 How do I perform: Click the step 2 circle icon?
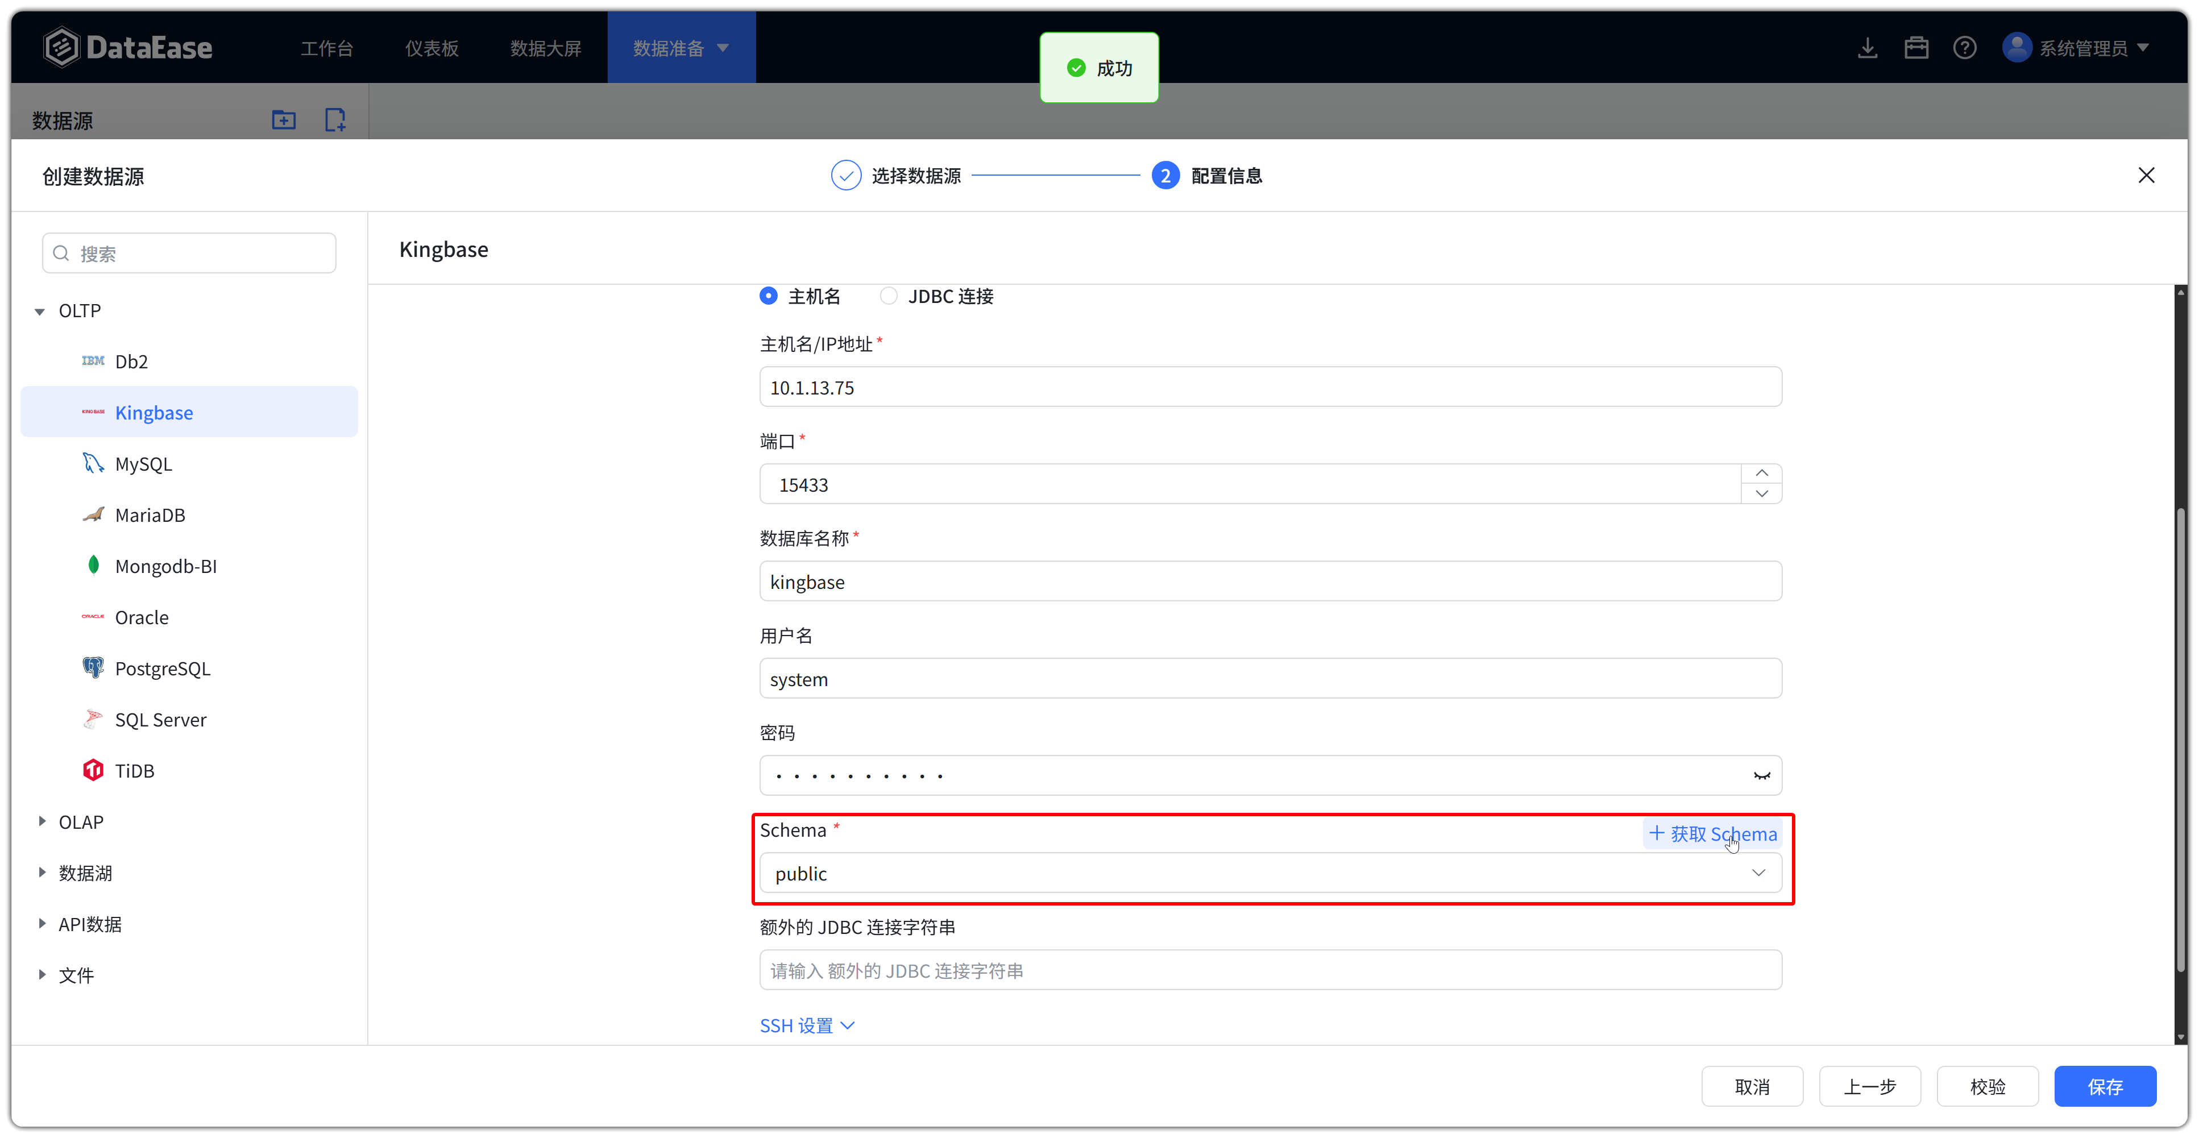click(1165, 175)
